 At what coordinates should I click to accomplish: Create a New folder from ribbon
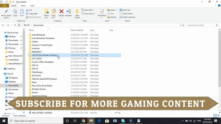click(x=77, y=14)
